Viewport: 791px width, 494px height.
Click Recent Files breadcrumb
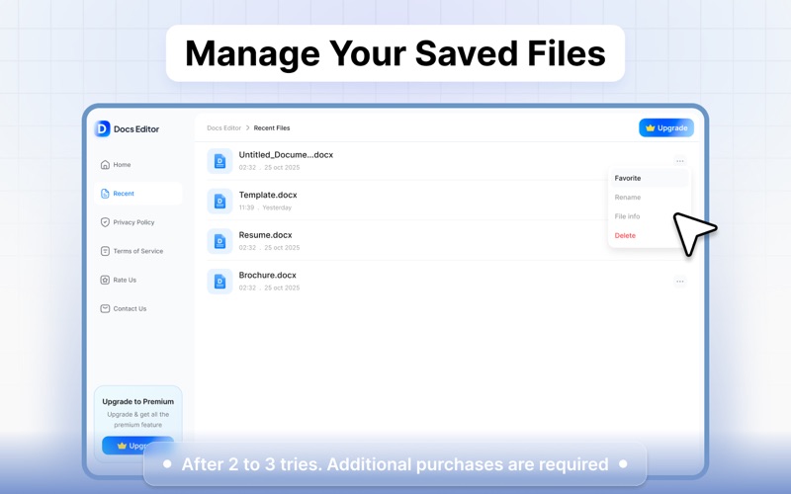[x=272, y=128]
